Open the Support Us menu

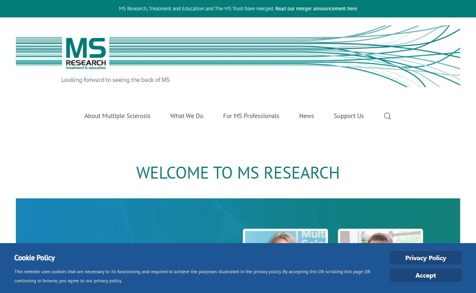pyautogui.click(x=349, y=116)
